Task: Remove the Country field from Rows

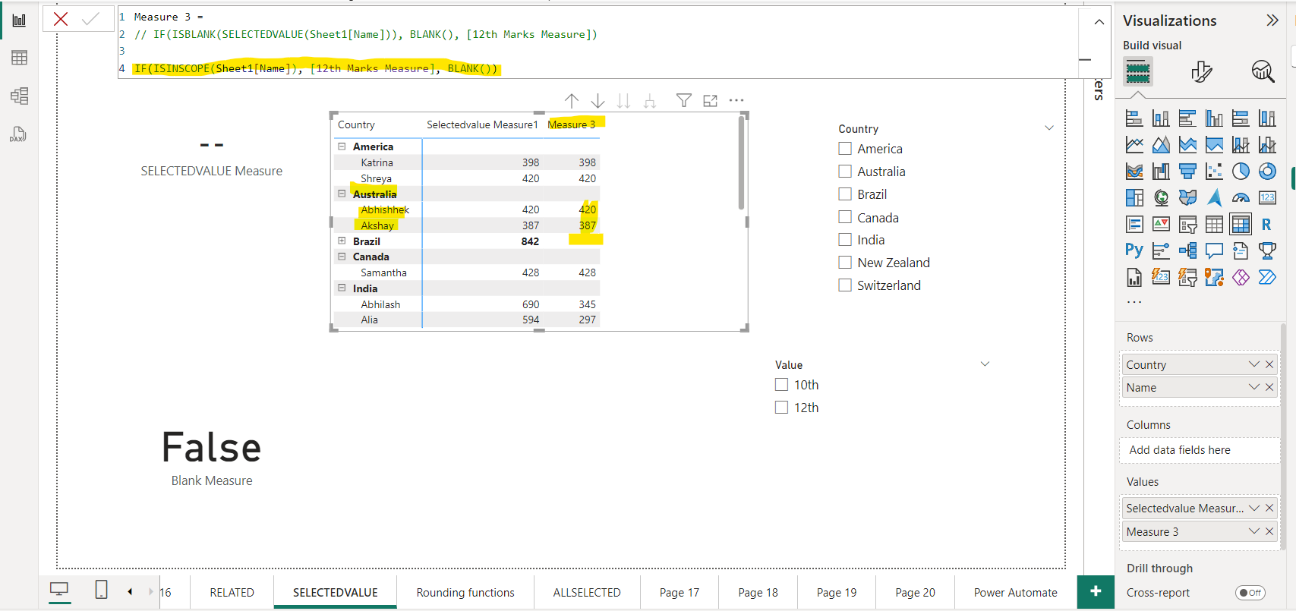Action: click(x=1269, y=364)
